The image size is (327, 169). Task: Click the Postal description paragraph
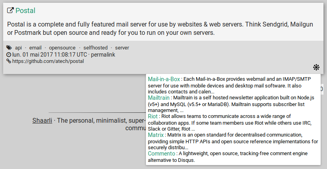(x=160, y=28)
